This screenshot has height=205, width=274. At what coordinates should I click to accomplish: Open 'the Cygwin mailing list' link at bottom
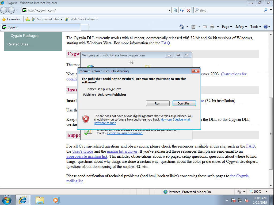coord(239,176)
